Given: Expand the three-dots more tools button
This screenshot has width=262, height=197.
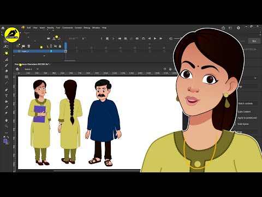Looking at the screenshot, I should 7,133.
